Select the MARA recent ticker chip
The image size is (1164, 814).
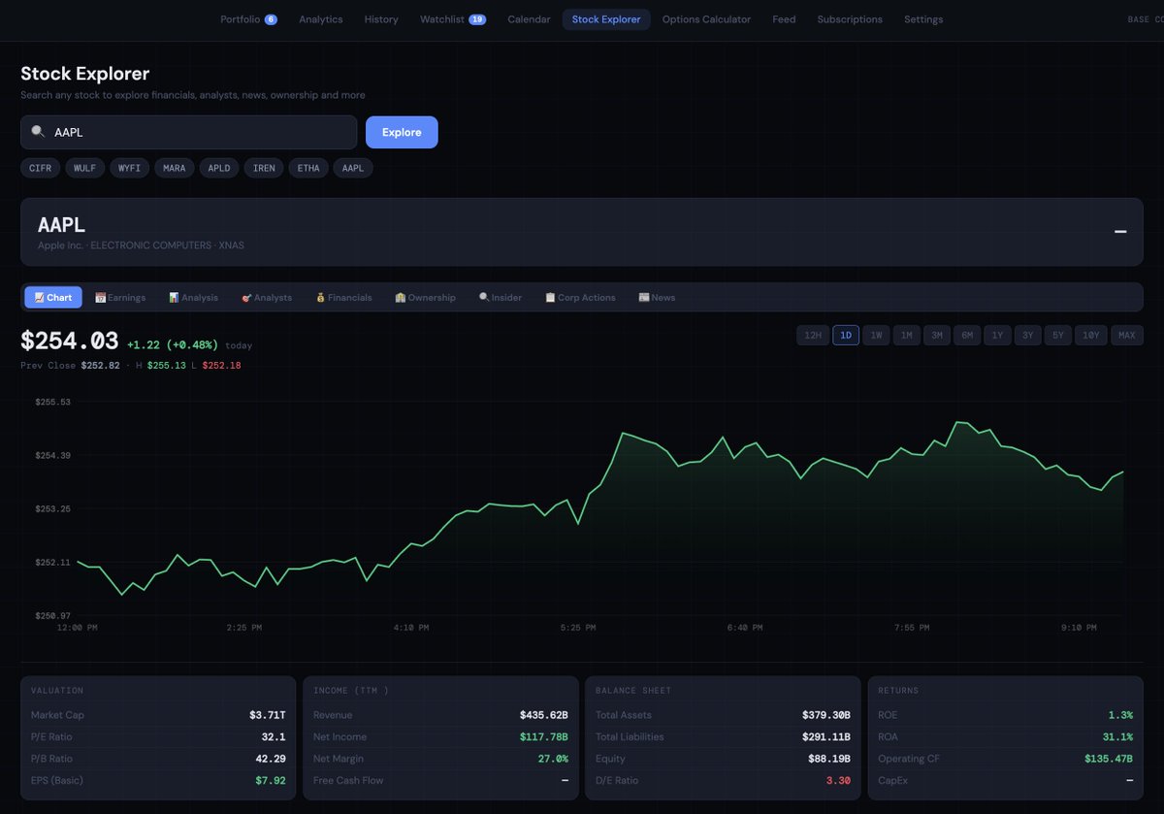pyautogui.click(x=174, y=168)
